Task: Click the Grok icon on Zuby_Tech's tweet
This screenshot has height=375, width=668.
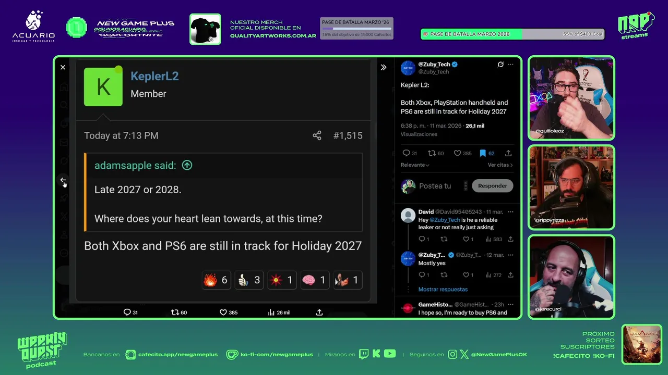Action: point(500,65)
